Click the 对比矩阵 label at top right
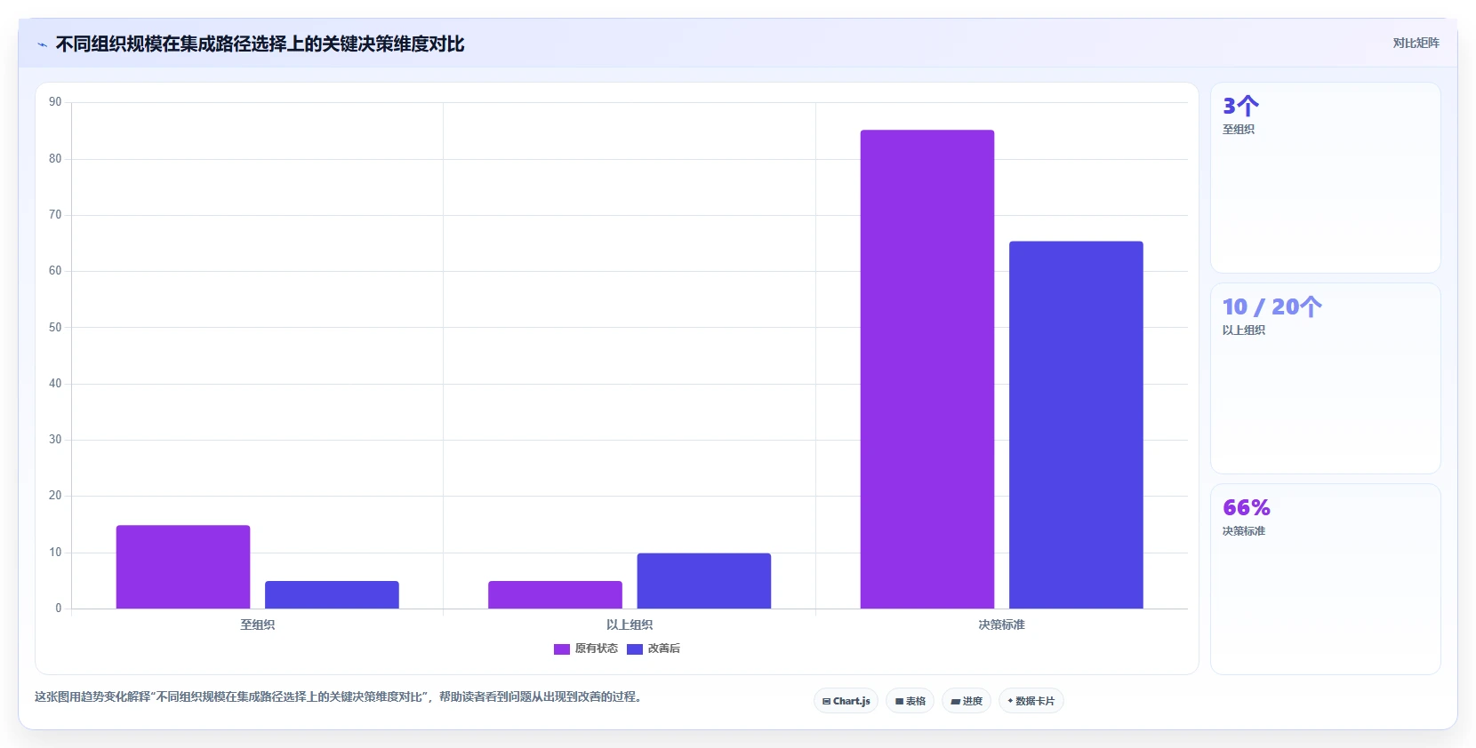The image size is (1476, 748). 1416,43
